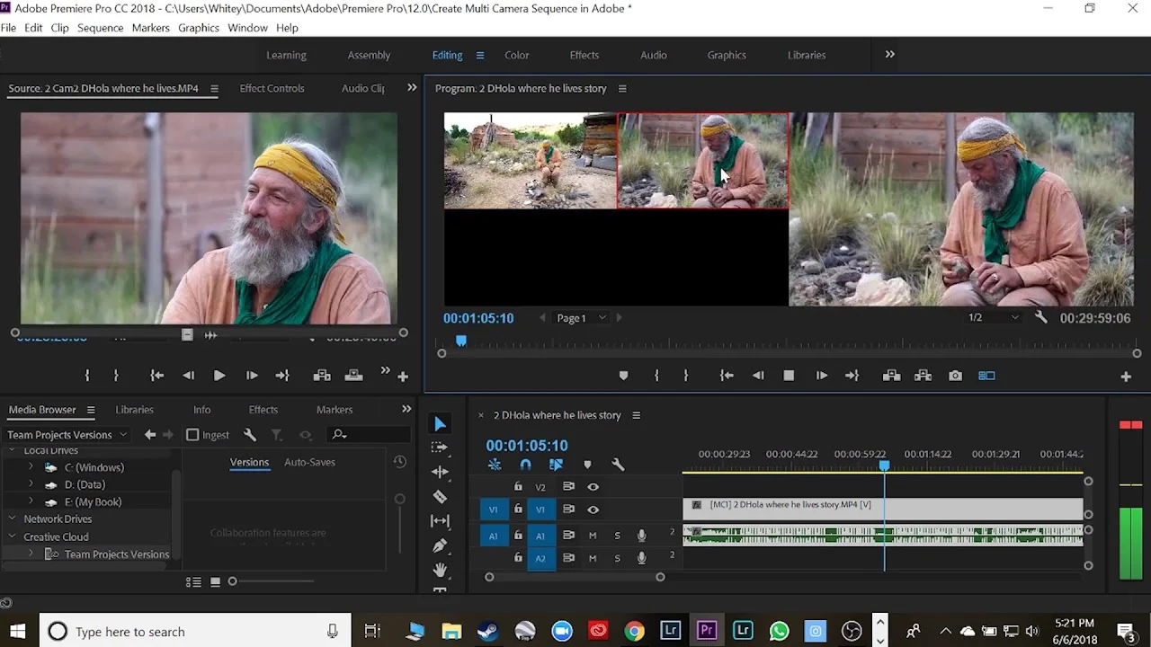Toggle Multi-Camera Record button in Program monitor
The height and width of the screenshot is (647, 1151).
point(986,376)
